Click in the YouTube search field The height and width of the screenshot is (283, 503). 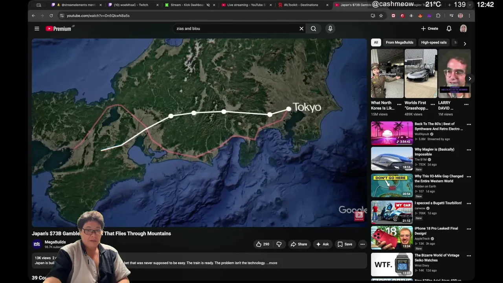coord(236,28)
